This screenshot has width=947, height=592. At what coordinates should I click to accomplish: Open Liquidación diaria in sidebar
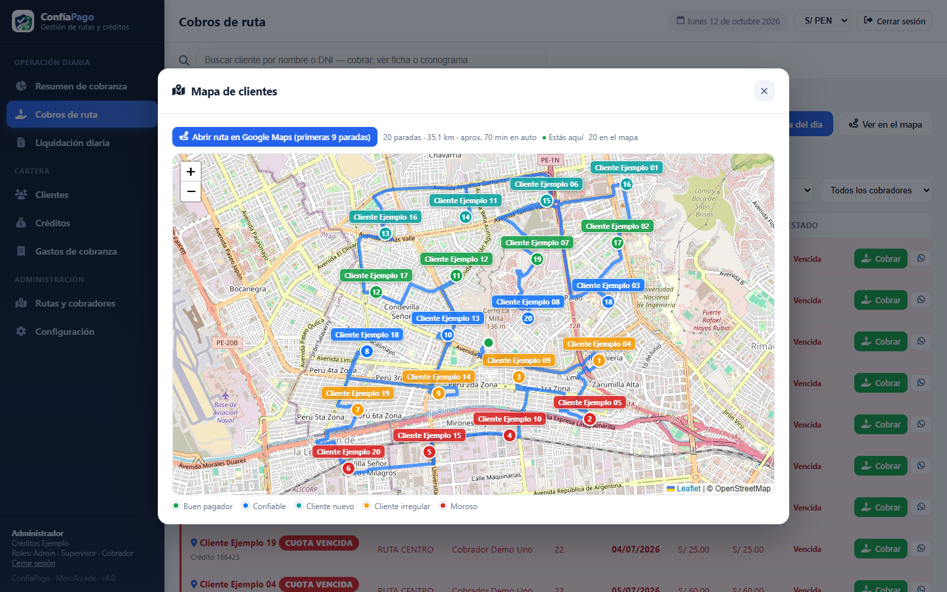pos(82,143)
